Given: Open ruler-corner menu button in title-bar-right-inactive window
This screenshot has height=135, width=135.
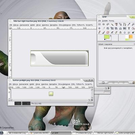Looking at the screenshot, I should (x=10, y=28).
